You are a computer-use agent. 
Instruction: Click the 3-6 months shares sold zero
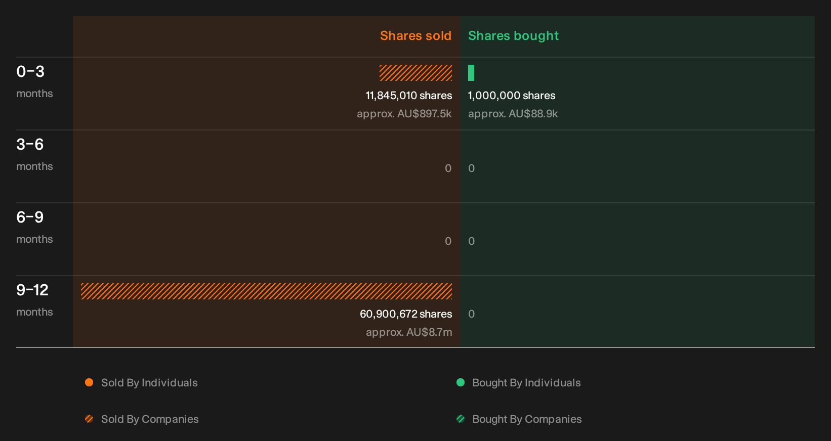(x=448, y=168)
